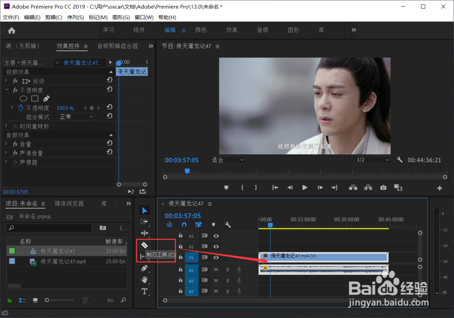Open the blend mode dropdown

tap(76, 117)
